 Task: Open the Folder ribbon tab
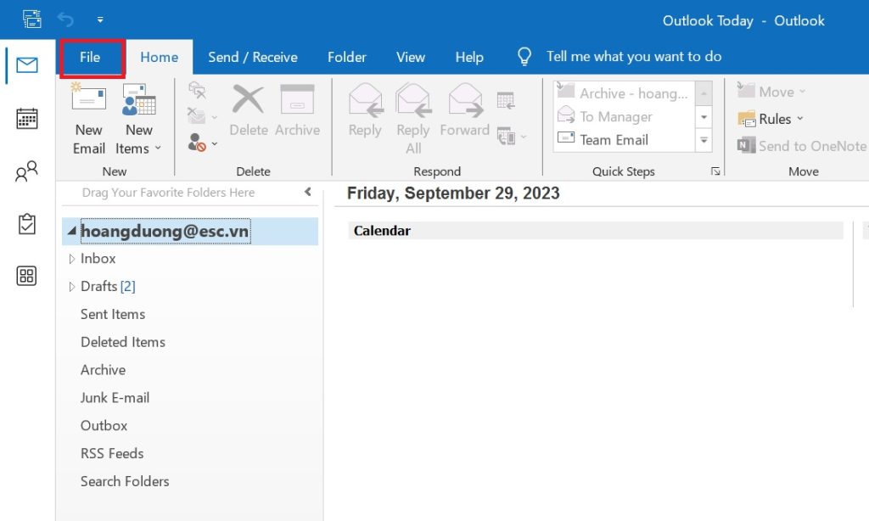(347, 57)
